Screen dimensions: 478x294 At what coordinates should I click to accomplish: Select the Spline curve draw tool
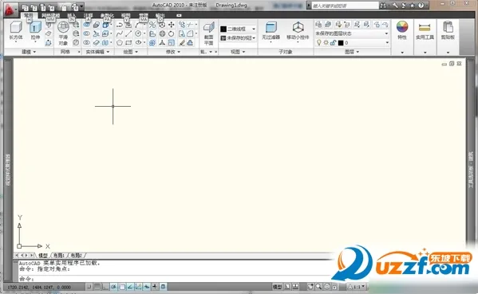coord(120,33)
